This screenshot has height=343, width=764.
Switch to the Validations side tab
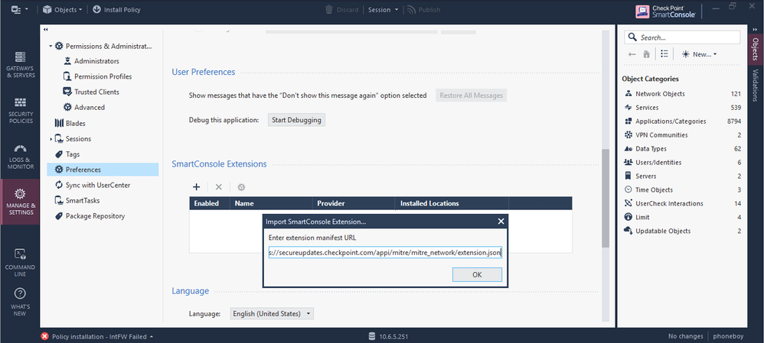756,85
